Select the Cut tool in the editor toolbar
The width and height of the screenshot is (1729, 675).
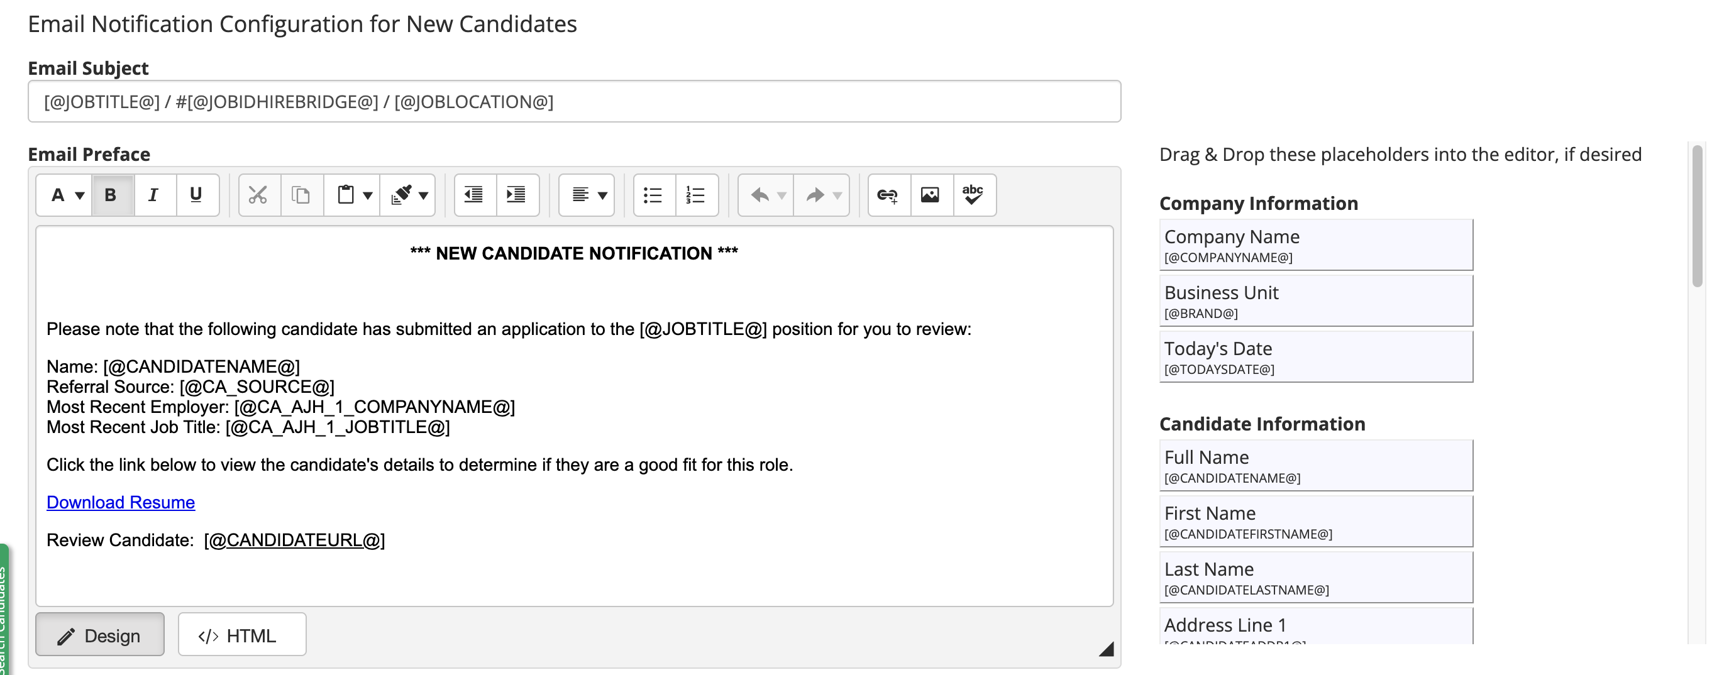258,195
